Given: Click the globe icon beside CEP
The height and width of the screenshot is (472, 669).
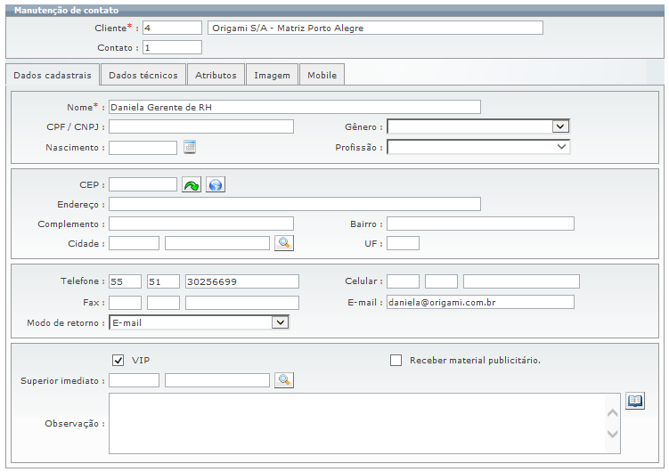Looking at the screenshot, I should 215,184.
